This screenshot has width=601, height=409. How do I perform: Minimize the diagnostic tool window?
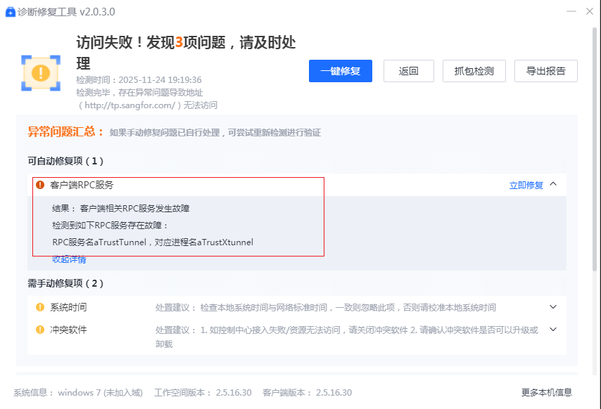(571, 12)
